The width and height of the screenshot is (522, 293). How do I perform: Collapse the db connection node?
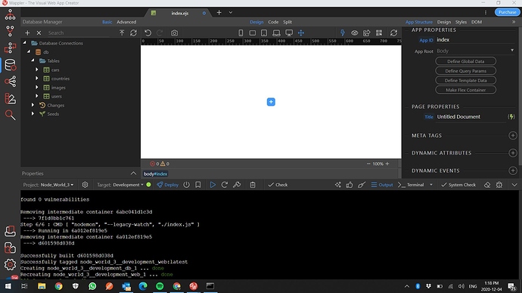point(29,52)
